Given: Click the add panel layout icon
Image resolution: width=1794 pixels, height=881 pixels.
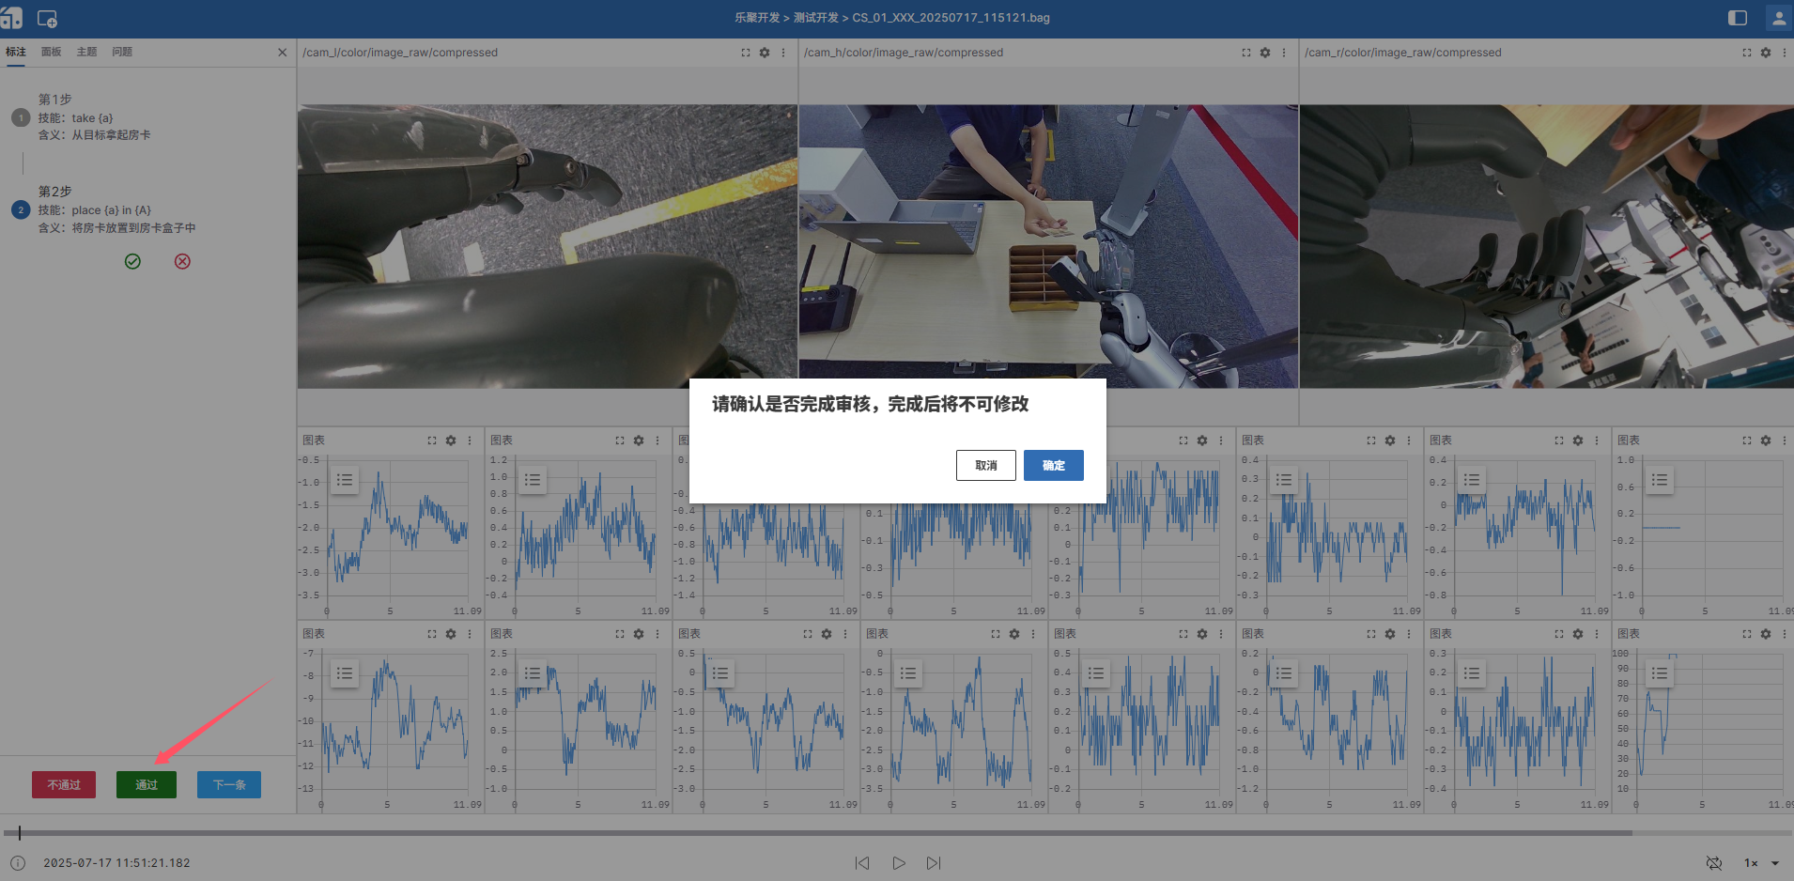Looking at the screenshot, I should pos(47,19).
